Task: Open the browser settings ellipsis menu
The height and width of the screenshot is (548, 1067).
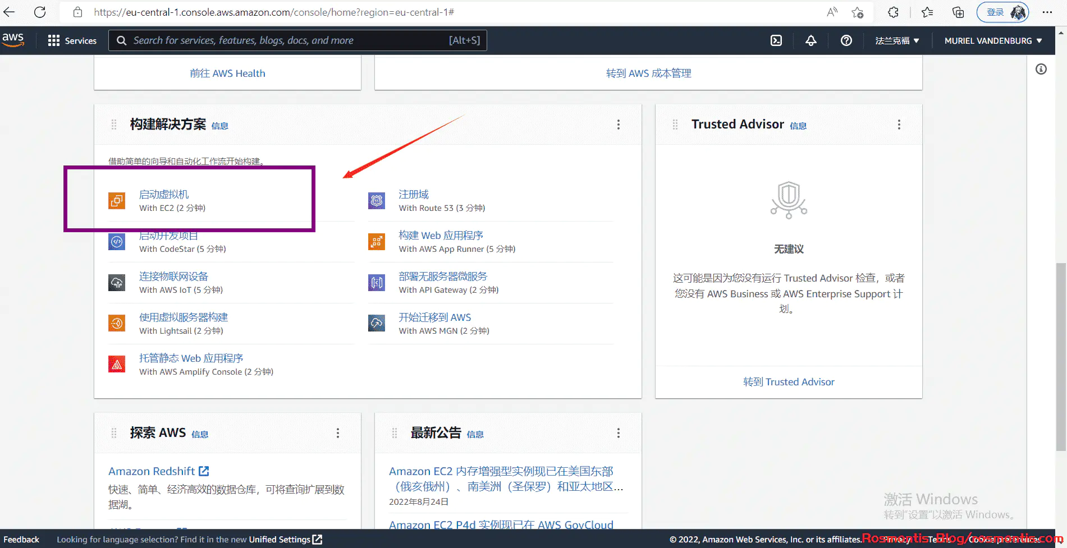Action: (1047, 12)
